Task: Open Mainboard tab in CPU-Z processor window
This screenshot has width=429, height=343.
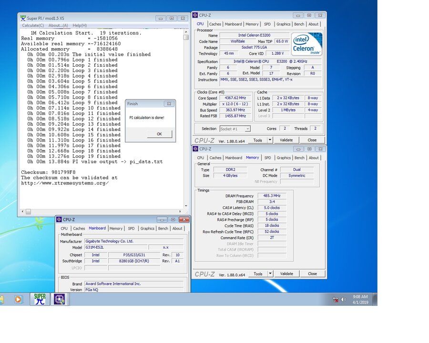Action: coord(234,24)
